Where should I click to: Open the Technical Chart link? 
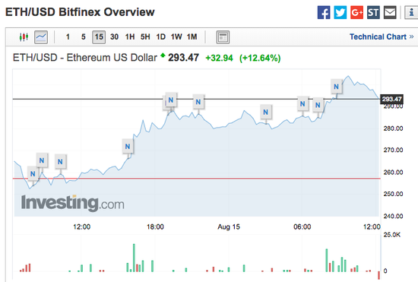(x=382, y=36)
